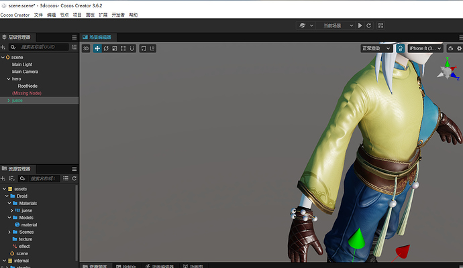Open scene camera settings icon
Screen dimensions: 463x268
click(451, 48)
